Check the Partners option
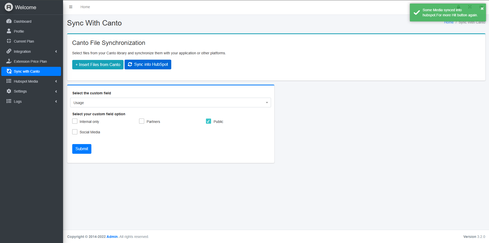Screen dimensions: 489x243 [x=142, y=121]
